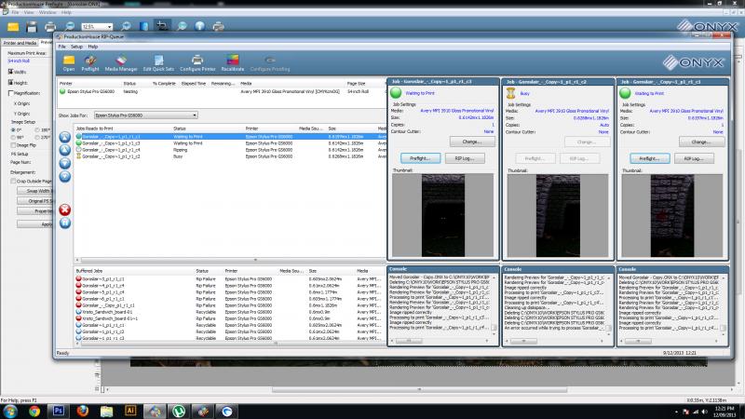Open Photoshop from the taskbar
Image resolution: width=745 pixels, height=419 pixels.
pyautogui.click(x=59, y=411)
